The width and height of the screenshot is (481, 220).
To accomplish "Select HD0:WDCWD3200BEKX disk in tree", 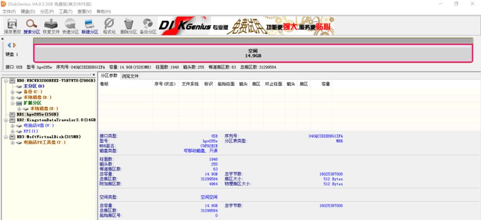I will tap(56, 80).
